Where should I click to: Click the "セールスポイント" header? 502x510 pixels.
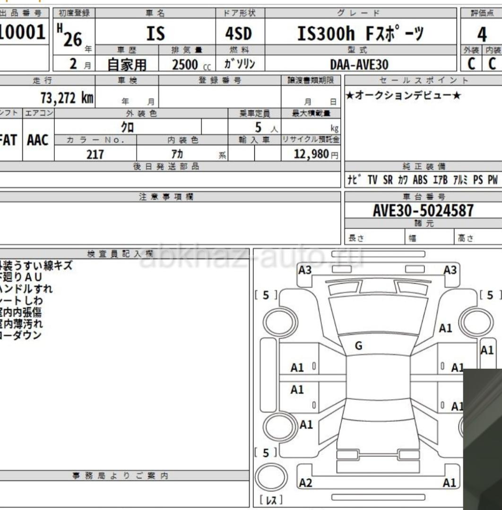pyautogui.click(x=424, y=80)
